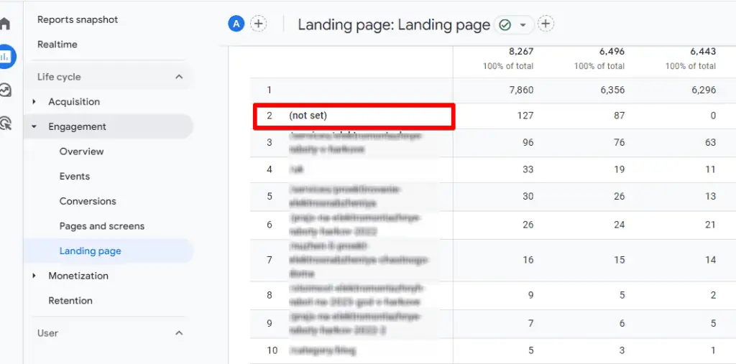Click the 'Life cycle' section heading
This screenshot has height=364, width=736.
point(59,77)
